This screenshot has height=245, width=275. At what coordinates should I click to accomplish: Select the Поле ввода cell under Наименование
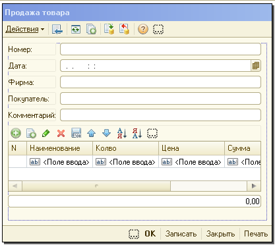click(59, 162)
